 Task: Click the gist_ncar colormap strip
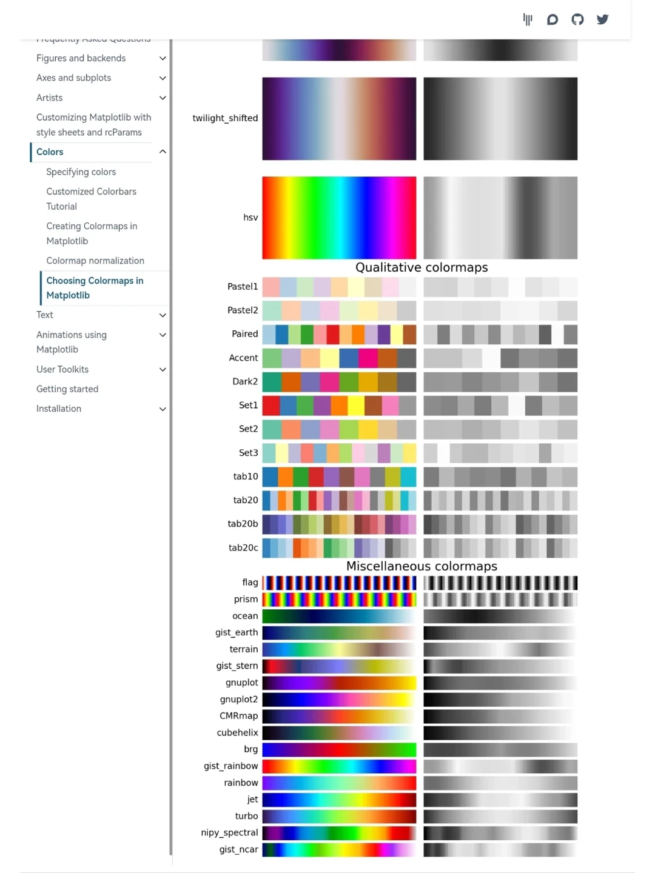point(339,850)
